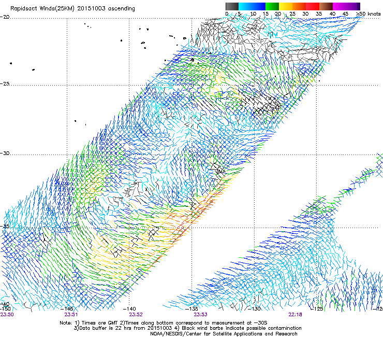Image resolution: width=383 pixels, height=337 pixels.
Task: Click the '-20' latitude axis label
Action: (5, 17)
